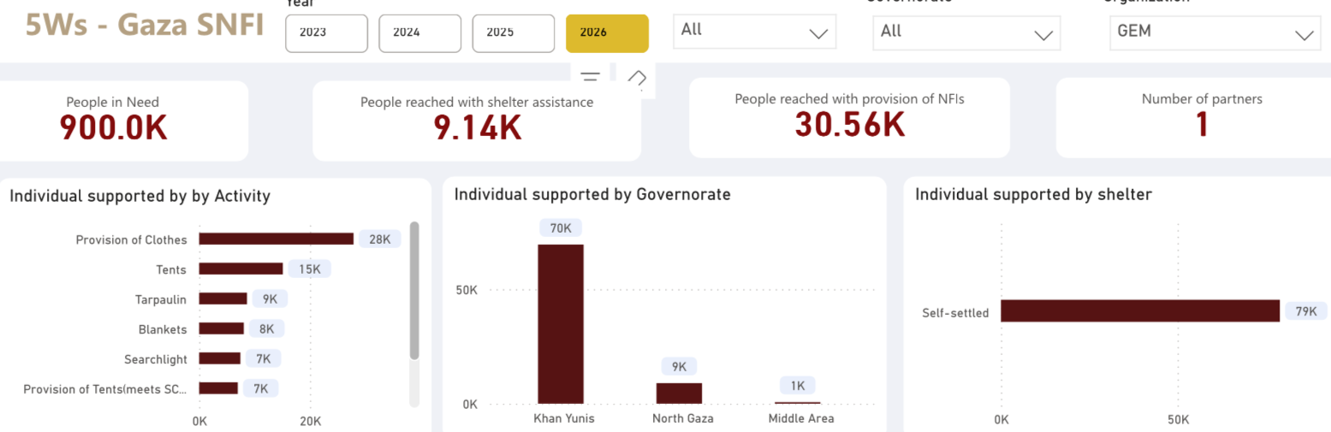Select the North Gaza bar
Screen dimensions: 1331x432
[x=679, y=393]
